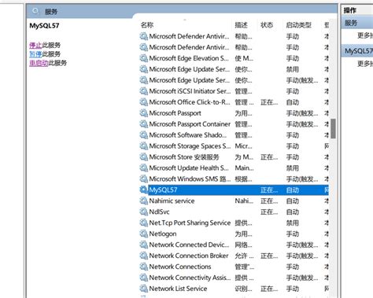Click the gear icon beside Microsoft iSCSI Initiator Service
The image size is (373, 298).
(x=143, y=91)
